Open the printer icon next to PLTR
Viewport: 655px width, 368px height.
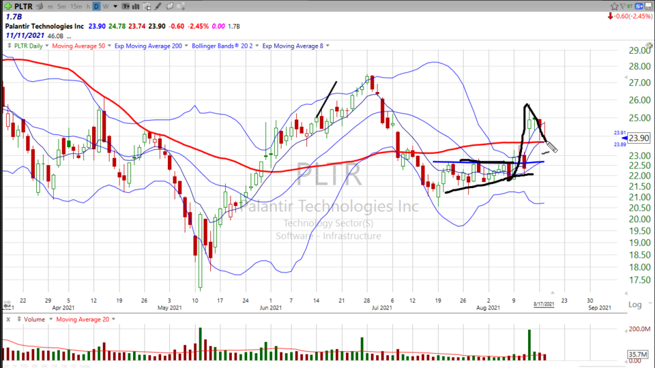click(40, 6)
